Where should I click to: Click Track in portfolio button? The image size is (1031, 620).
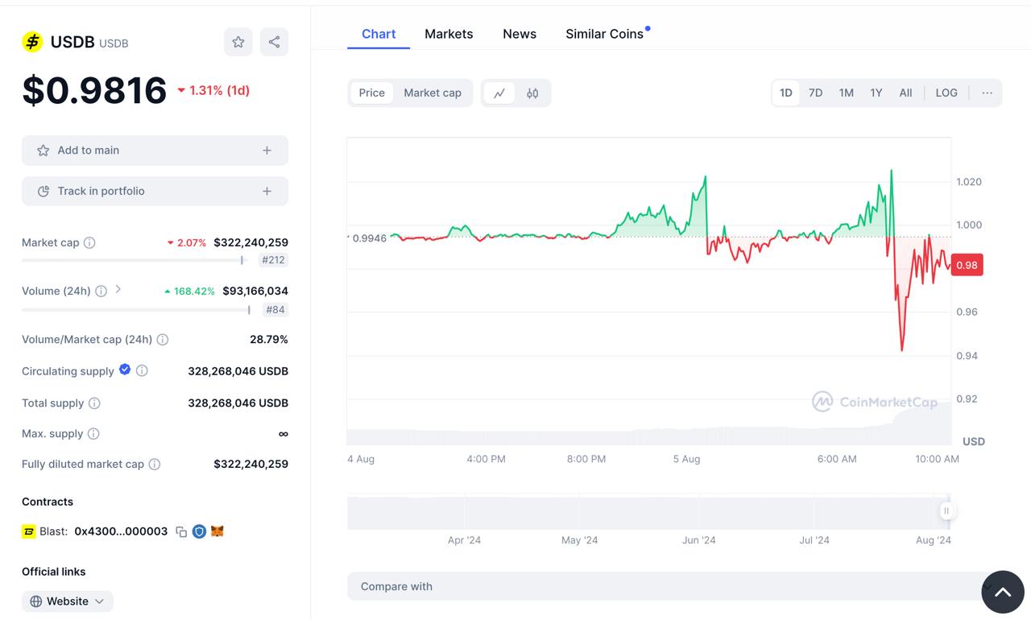[155, 192]
